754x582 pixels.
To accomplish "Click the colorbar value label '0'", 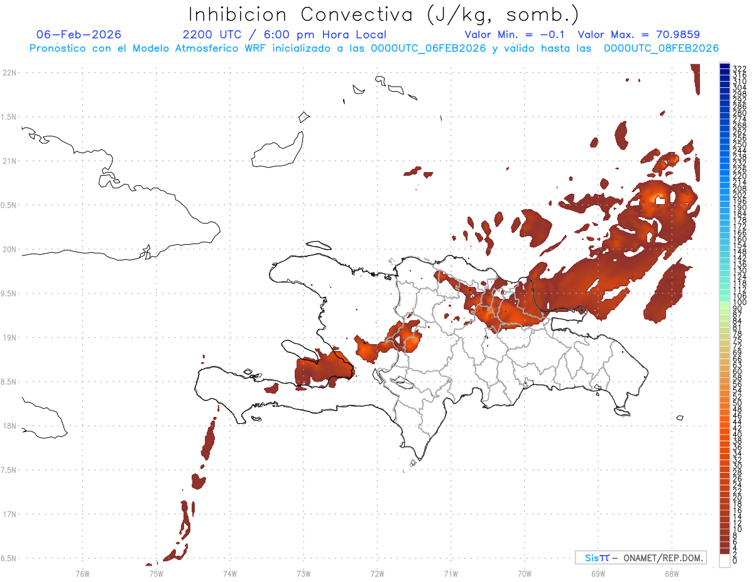I will (x=736, y=561).
